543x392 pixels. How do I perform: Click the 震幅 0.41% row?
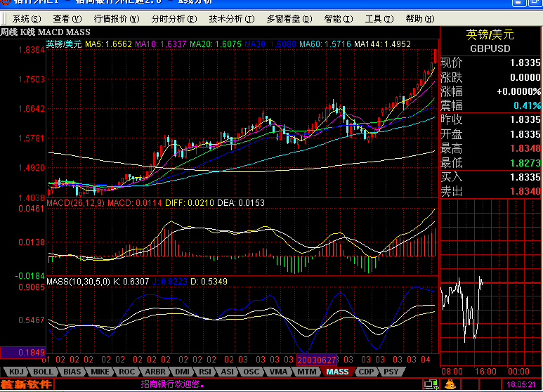click(x=490, y=105)
